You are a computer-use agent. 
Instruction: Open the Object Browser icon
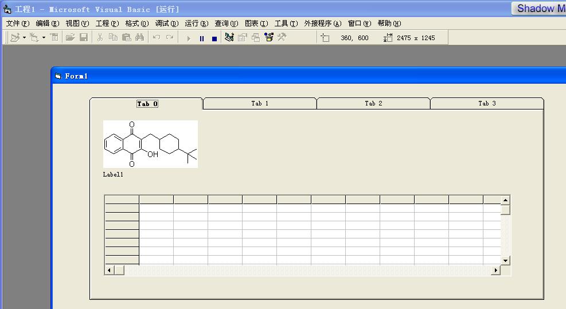[x=269, y=37]
